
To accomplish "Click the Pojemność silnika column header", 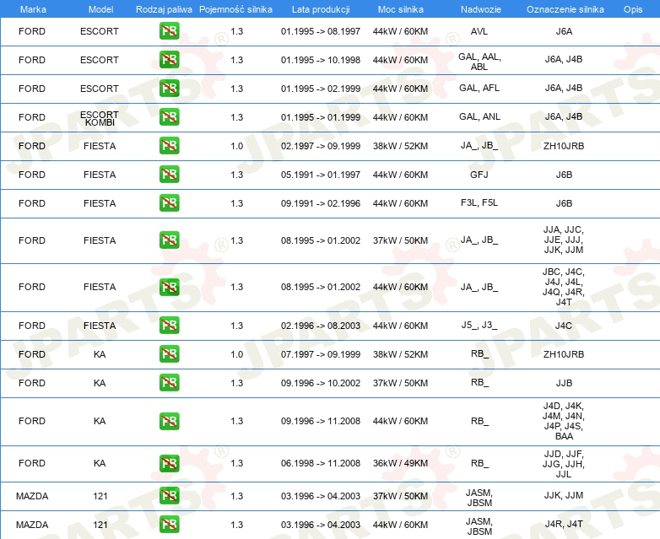I will pos(235,9).
